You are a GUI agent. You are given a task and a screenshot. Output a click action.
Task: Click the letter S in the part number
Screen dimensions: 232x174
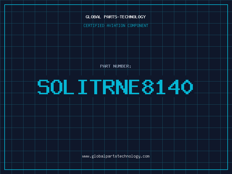pyautogui.click(x=44, y=87)
